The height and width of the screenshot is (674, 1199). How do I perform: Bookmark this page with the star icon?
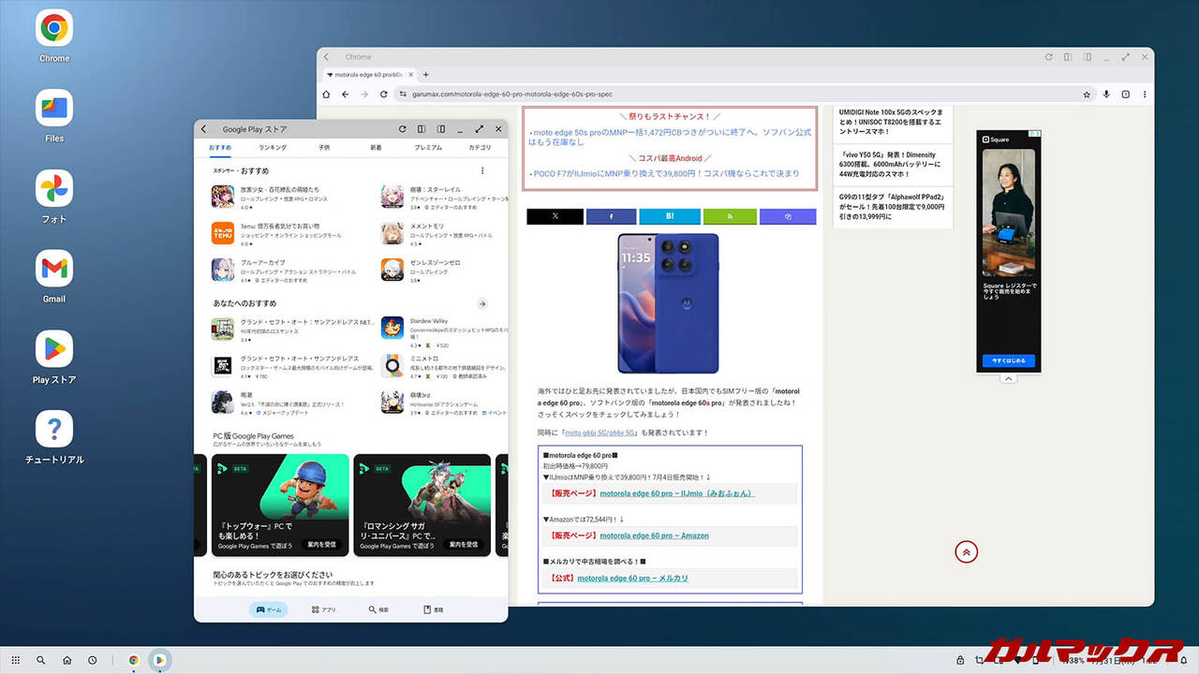pos(1087,95)
